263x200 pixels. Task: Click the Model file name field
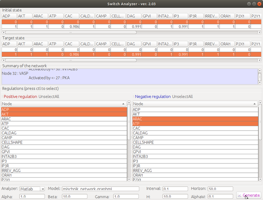[101, 189]
